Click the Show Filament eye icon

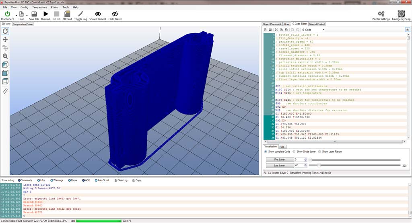[x=98, y=14]
